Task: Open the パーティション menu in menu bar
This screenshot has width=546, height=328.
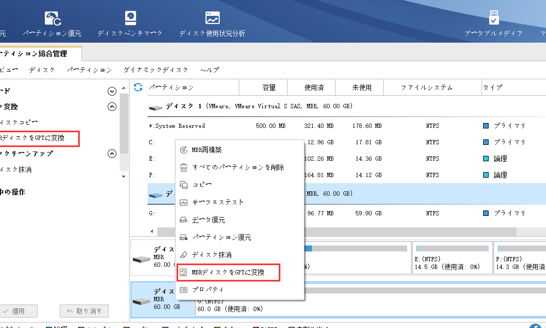Action: (90, 70)
